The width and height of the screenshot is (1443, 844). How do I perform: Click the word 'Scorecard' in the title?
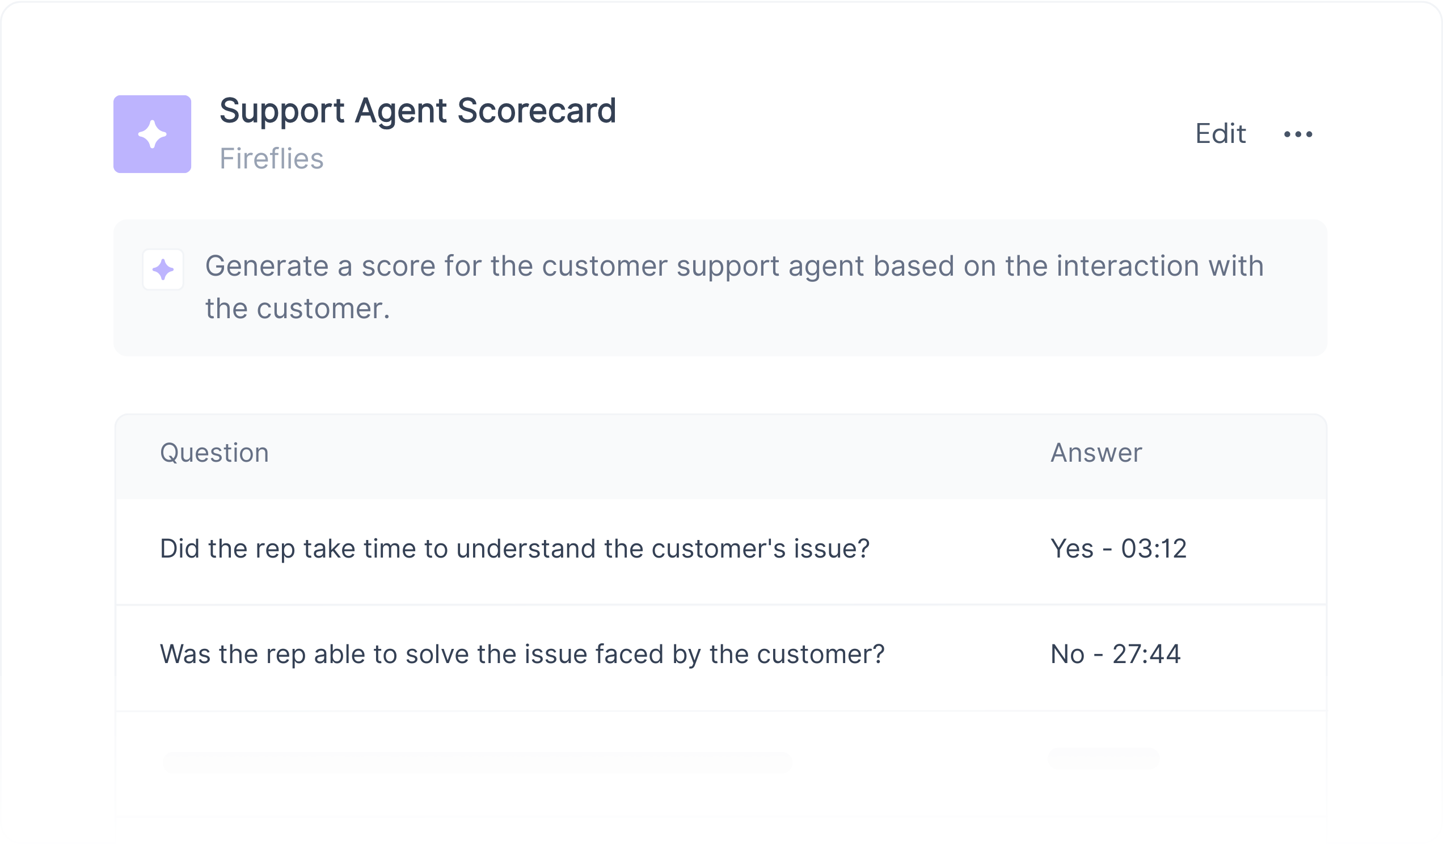[x=537, y=111]
